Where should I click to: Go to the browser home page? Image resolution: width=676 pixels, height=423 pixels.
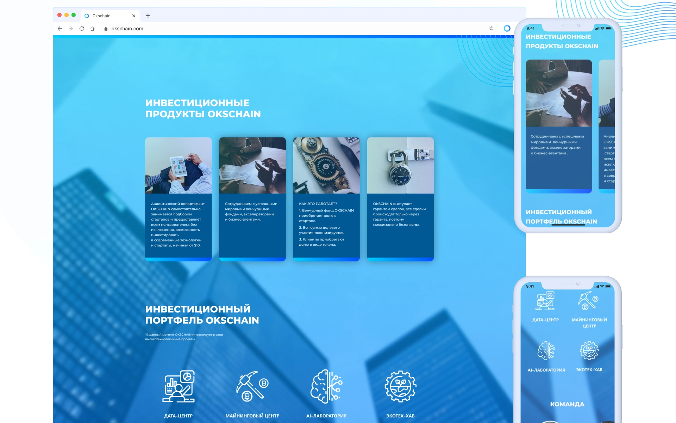coord(93,29)
